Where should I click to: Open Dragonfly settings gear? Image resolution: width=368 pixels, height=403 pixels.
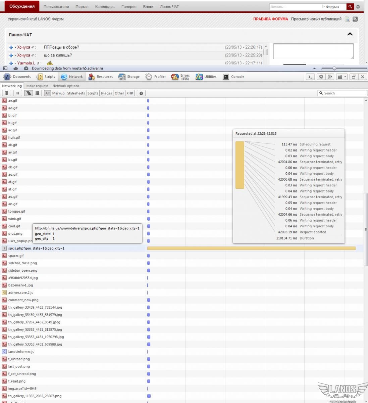tap(321, 77)
